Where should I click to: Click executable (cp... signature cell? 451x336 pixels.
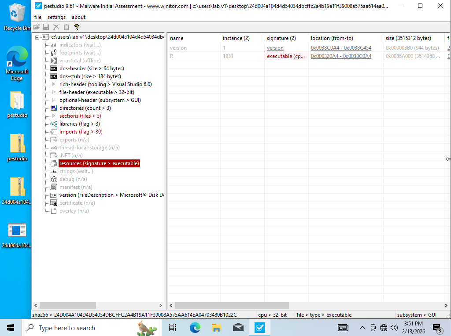click(285, 56)
